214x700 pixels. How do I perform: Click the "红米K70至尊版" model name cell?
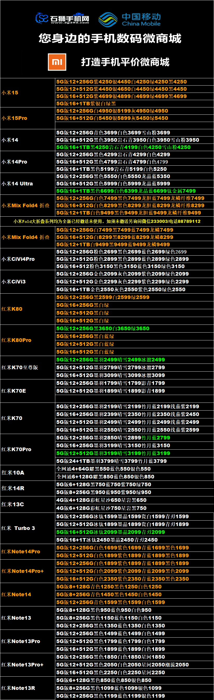pyautogui.click(x=28, y=367)
